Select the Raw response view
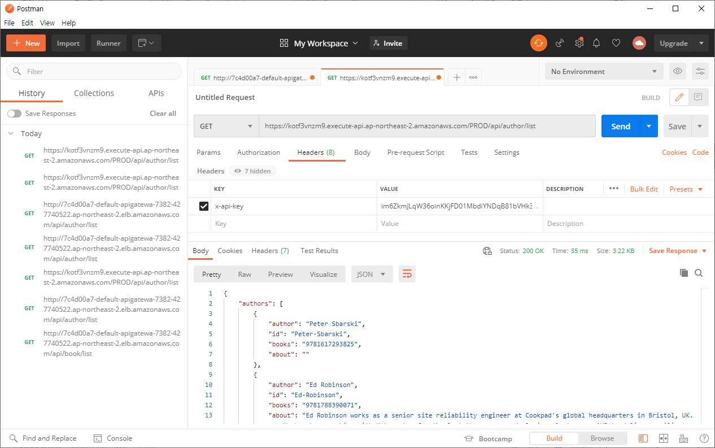The image size is (715, 448). [245, 274]
